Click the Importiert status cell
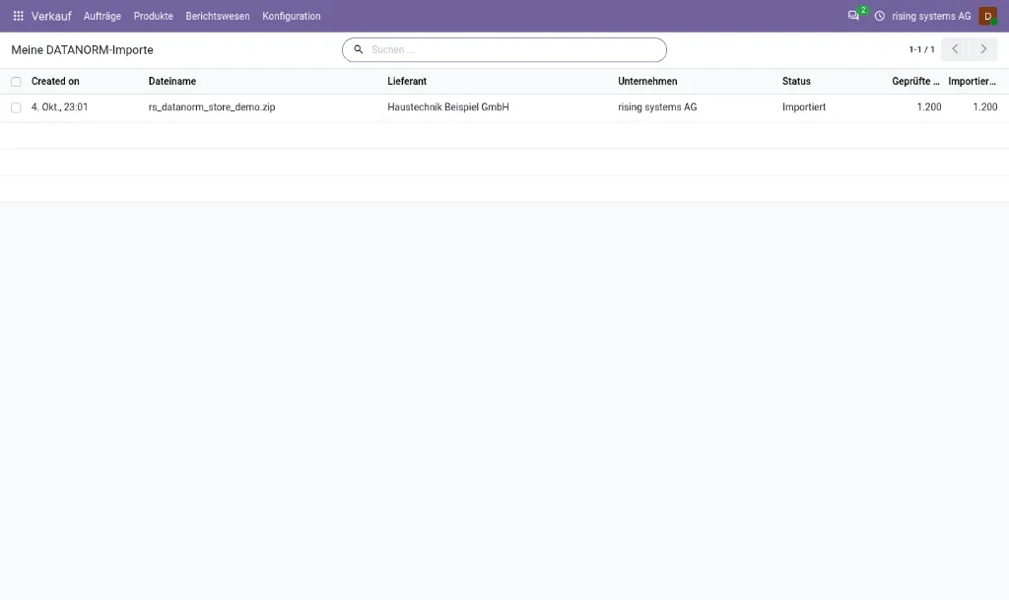Screen dimensions: 1009x600 804,106
